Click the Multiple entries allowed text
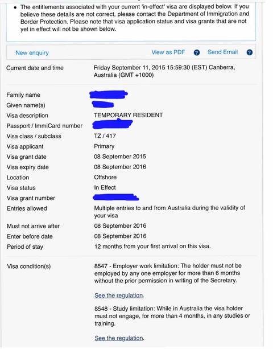The width and height of the screenshot is (273, 349). coord(169,212)
